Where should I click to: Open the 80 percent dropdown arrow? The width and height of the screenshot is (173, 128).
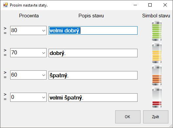point(44,30)
